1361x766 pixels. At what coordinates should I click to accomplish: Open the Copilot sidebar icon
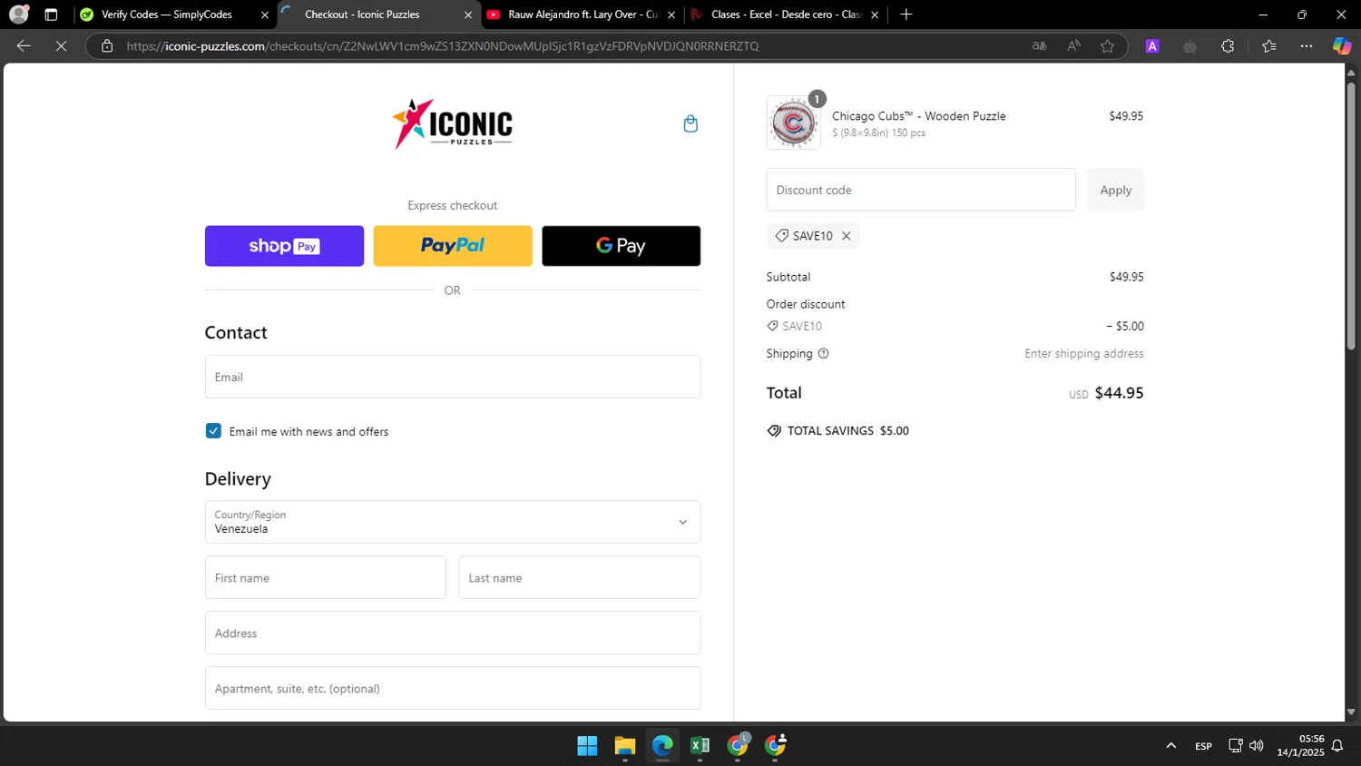coord(1341,46)
